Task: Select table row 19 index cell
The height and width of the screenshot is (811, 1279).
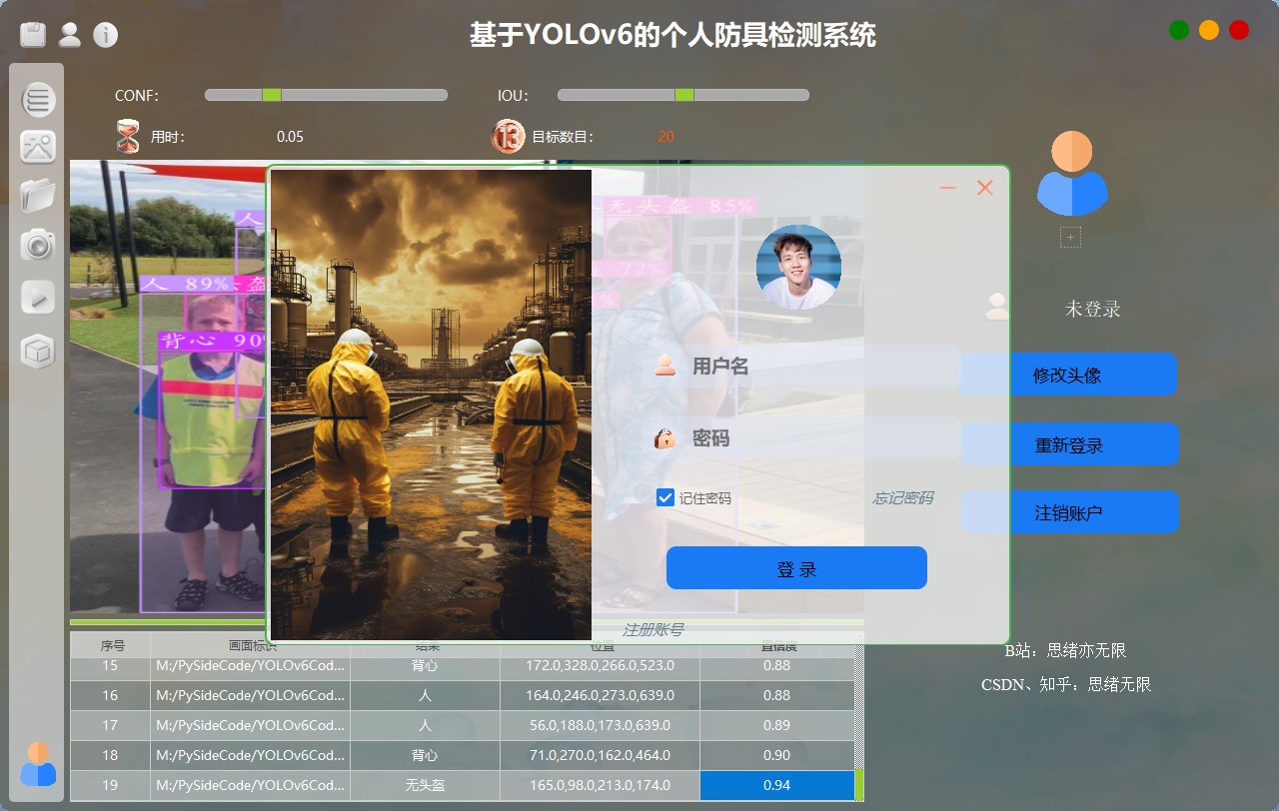Action: (x=110, y=785)
